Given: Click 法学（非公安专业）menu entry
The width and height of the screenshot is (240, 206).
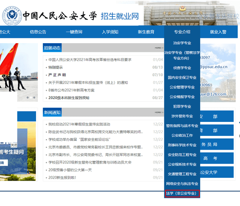Looking at the screenshot, I should [x=182, y=194].
